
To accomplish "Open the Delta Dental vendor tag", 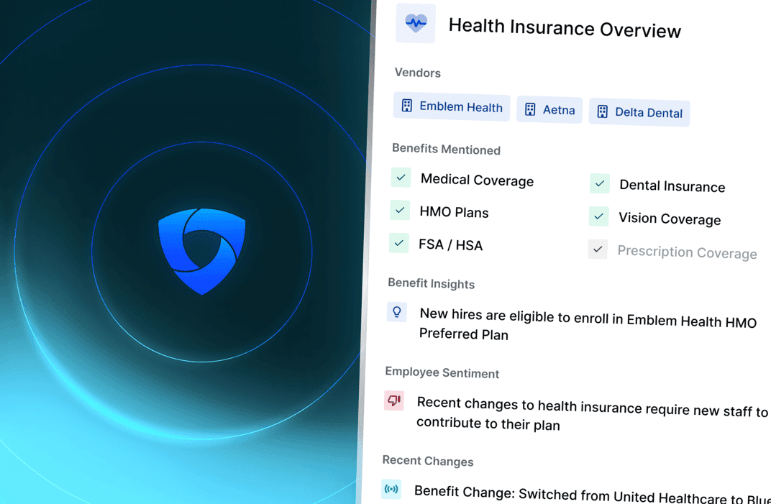I will [639, 112].
